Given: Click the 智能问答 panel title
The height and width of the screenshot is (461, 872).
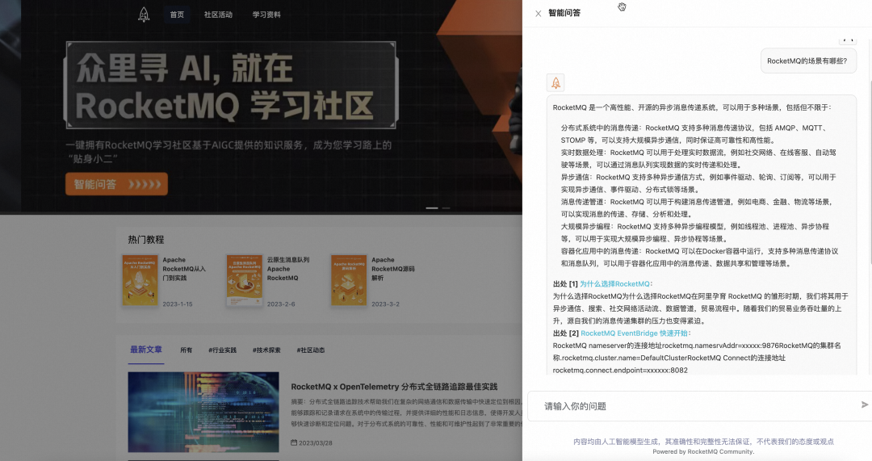Looking at the screenshot, I should [x=564, y=13].
